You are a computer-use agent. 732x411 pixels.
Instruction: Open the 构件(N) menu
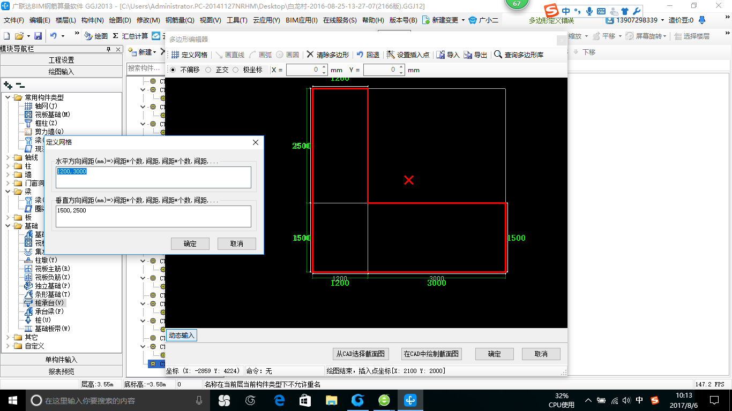pos(92,20)
